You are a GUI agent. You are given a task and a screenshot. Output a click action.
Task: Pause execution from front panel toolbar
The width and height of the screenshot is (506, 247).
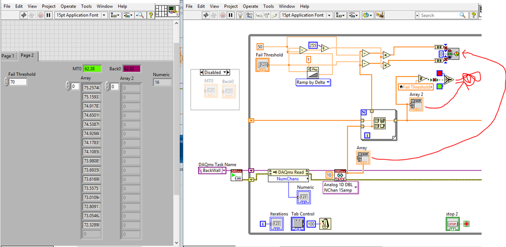click(49, 15)
